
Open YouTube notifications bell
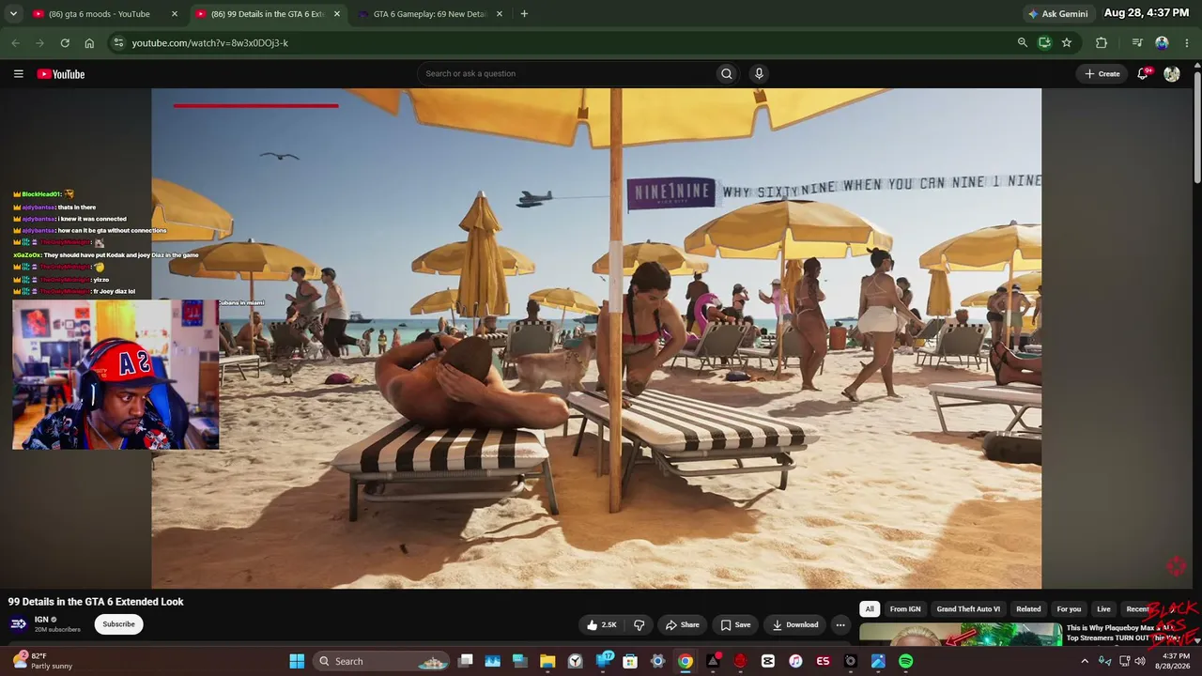1143,74
